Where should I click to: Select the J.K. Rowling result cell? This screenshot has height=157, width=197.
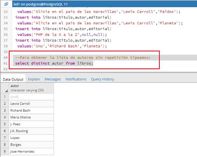pyautogui.click(x=31, y=131)
